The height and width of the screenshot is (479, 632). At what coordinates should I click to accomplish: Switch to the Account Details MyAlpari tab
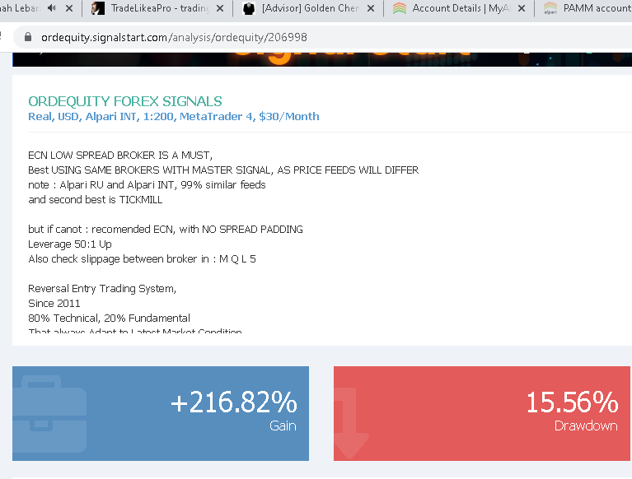pyautogui.click(x=461, y=8)
